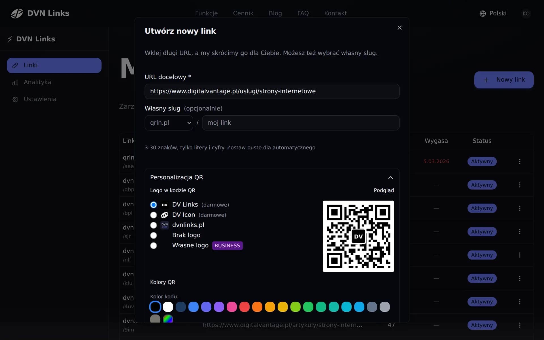This screenshot has width=544, height=340.
Task: Pick the white QR code color swatch
Action: click(x=168, y=307)
